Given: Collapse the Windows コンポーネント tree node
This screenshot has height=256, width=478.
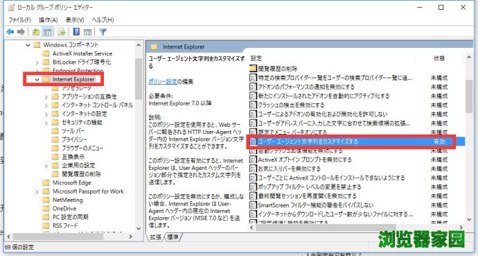Looking at the screenshot, I should click(28, 45).
